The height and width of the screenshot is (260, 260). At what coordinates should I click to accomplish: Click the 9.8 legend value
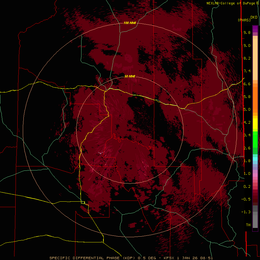[247, 32]
